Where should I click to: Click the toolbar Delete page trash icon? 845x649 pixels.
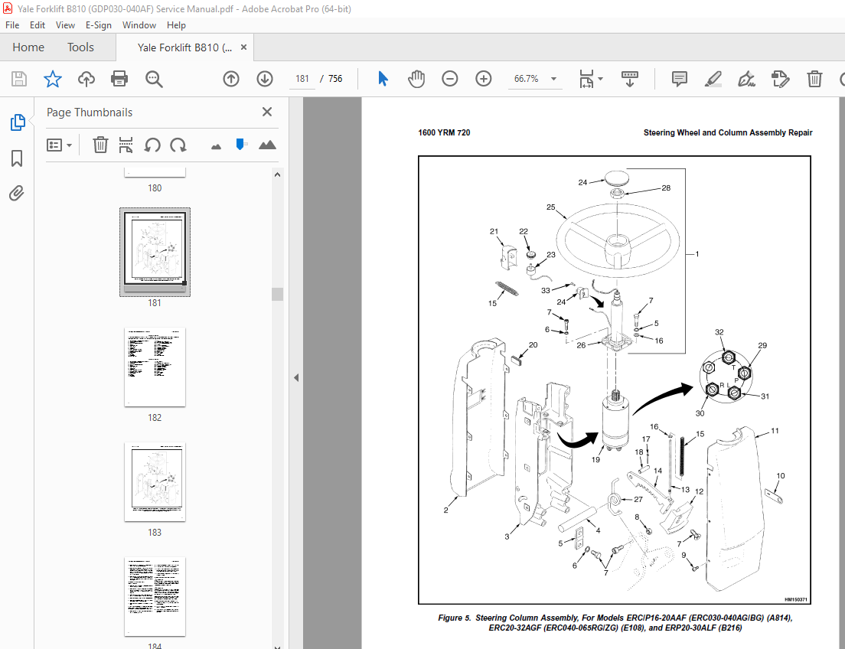click(814, 79)
